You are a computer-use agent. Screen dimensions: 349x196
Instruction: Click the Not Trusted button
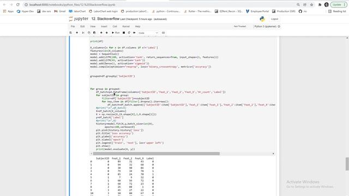click(240, 27)
